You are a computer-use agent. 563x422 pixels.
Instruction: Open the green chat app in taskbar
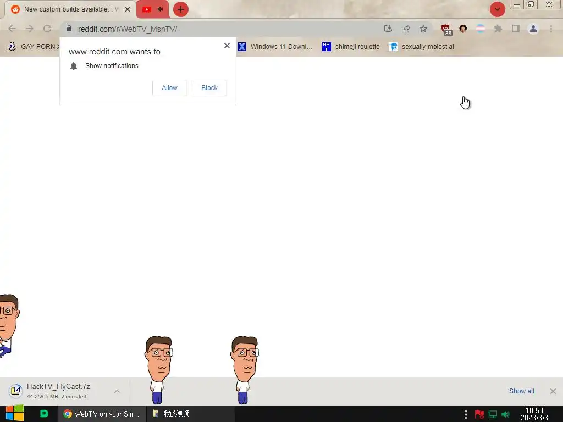pos(44,414)
